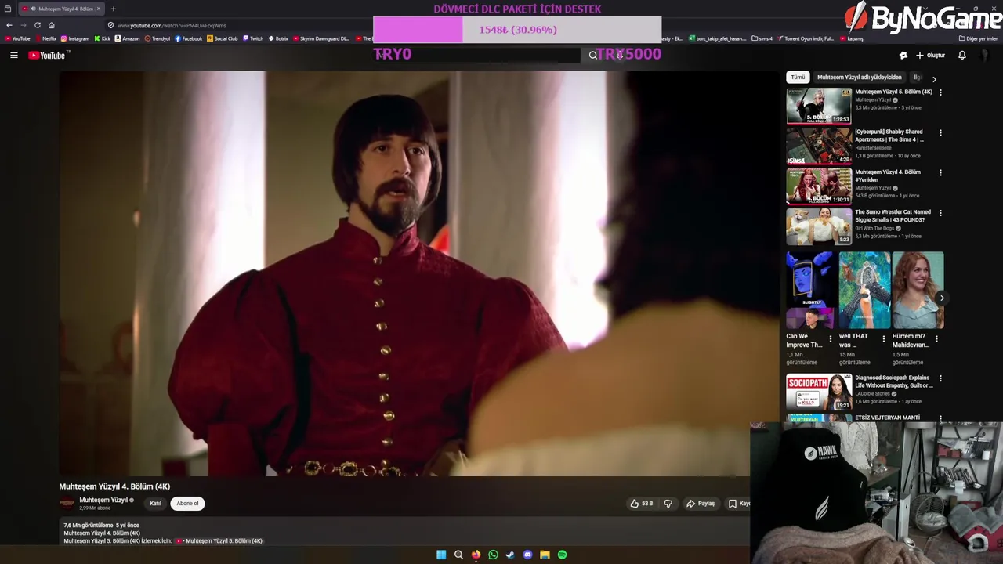Open a new browser tab
1003x564 pixels.
tap(113, 9)
